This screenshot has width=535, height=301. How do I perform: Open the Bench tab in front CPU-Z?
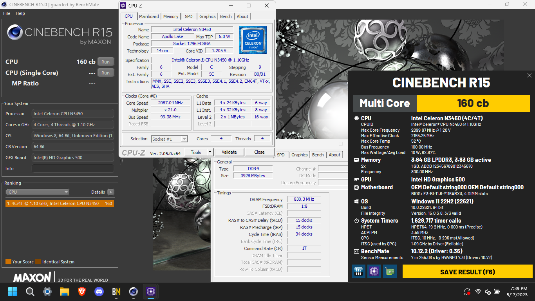226,16
